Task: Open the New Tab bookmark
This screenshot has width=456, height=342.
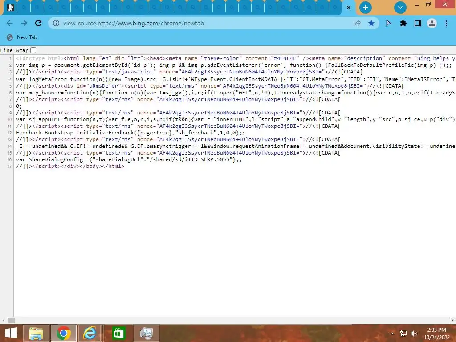Action: tap(22, 37)
